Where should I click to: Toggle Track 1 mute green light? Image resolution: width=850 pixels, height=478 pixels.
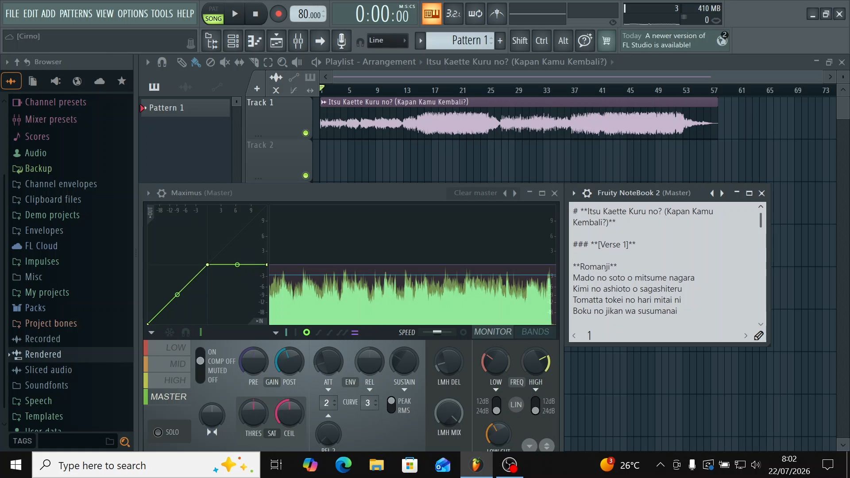click(305, 133)
